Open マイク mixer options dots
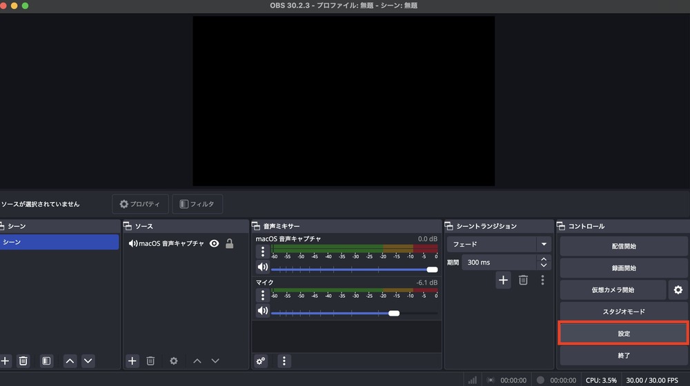 click(263, 295)
